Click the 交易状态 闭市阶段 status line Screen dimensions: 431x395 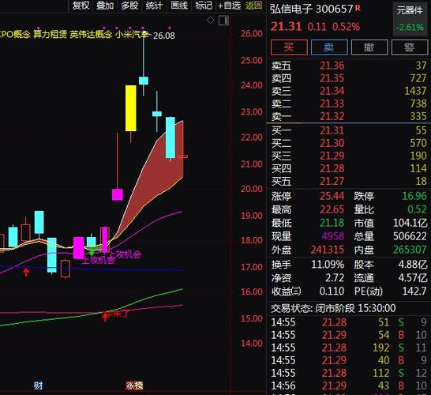tap(333, 308)
